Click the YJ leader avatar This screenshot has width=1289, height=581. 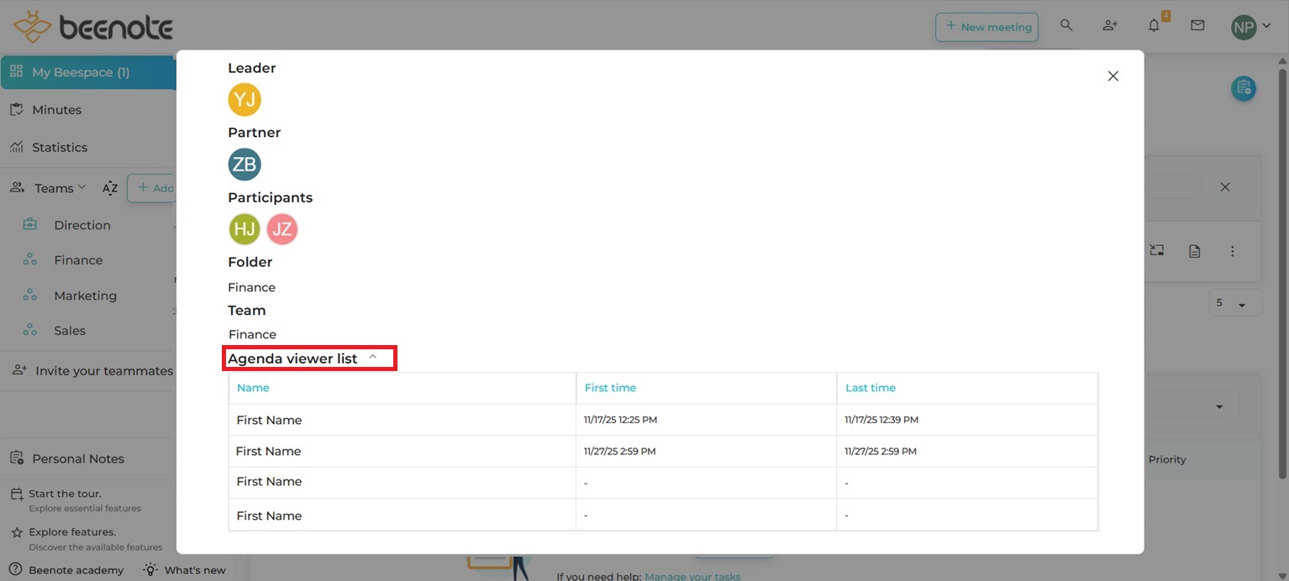coord(245,100)
